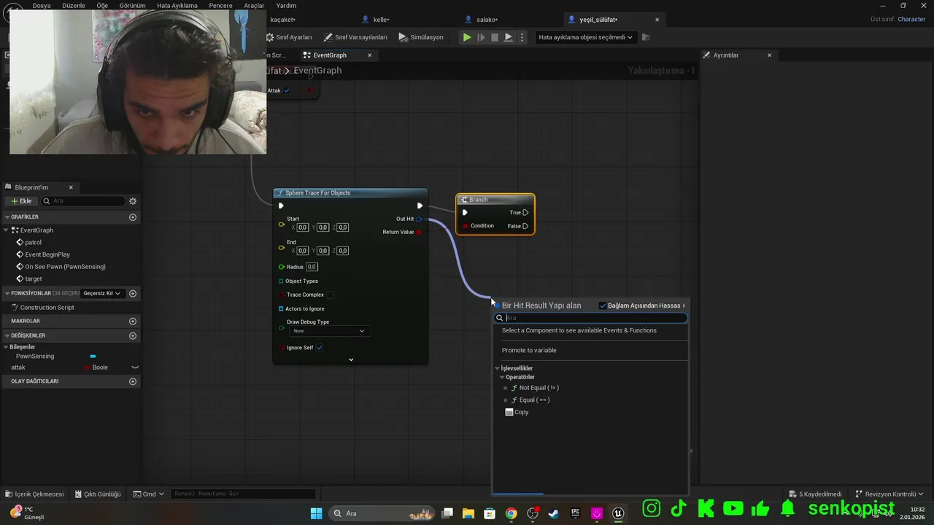Add a new function in FONKSİYONLAR
The height and width of the screenshot is (525, 934).
(x=133, y=294)
